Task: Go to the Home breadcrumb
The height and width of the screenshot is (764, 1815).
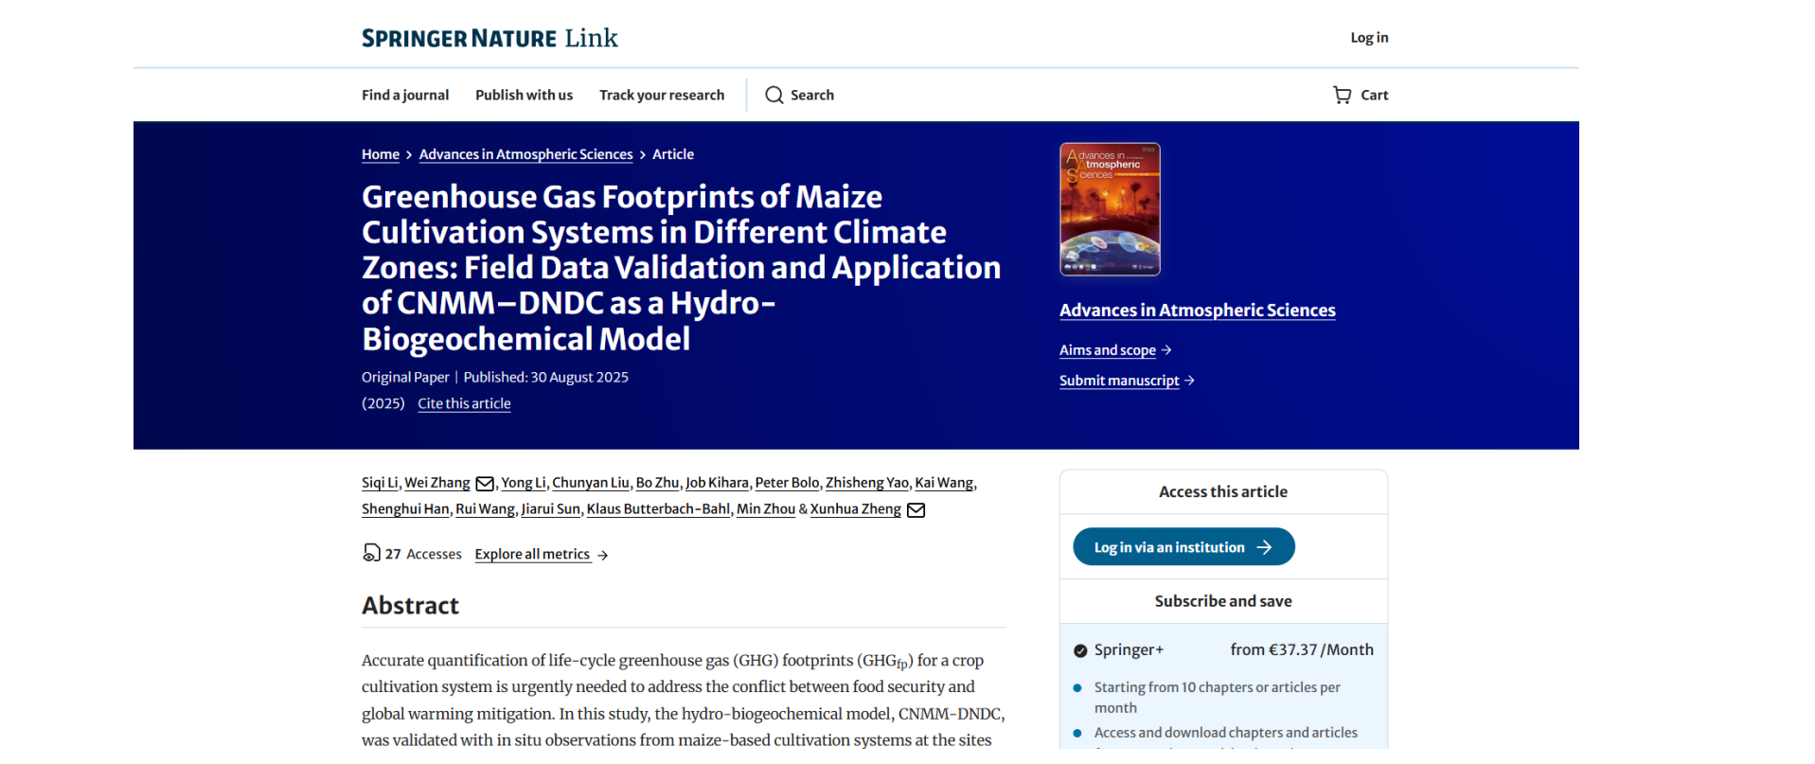Action: 381,154
